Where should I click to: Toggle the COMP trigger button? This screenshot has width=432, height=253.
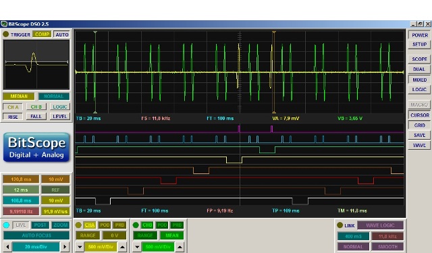42,34
